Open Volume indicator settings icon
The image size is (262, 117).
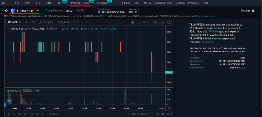pyautogui.click(x=27, y=91)
